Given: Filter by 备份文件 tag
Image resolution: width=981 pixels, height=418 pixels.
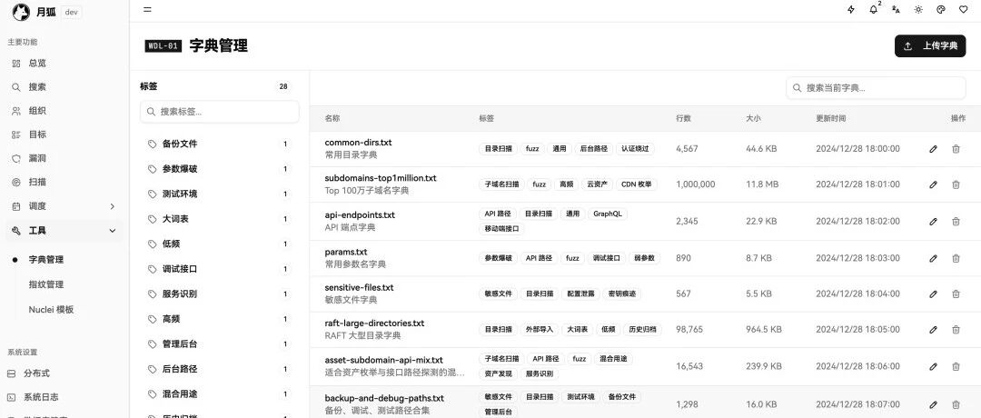Looking at the screenshot, I should (219, 144).
